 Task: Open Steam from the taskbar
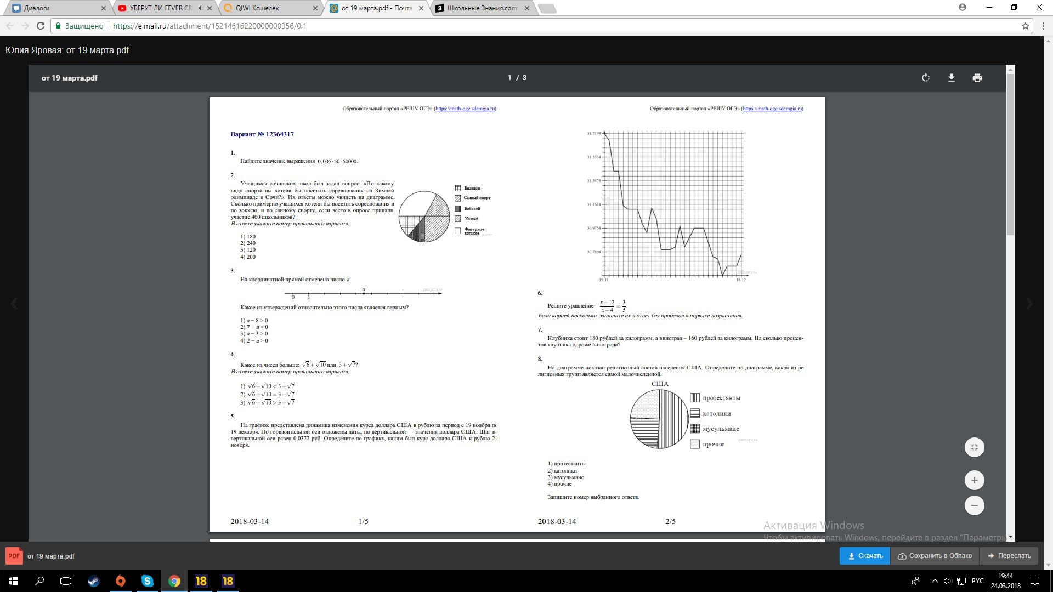coord(93,581)
